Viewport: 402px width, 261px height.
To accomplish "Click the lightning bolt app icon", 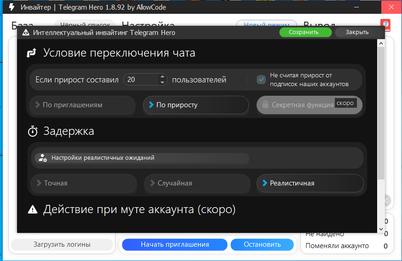I will (x=11, y=7).
